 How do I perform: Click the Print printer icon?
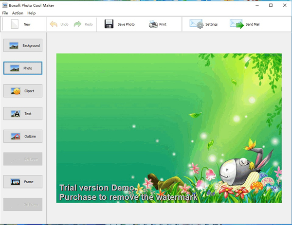(x=153, y=24)
